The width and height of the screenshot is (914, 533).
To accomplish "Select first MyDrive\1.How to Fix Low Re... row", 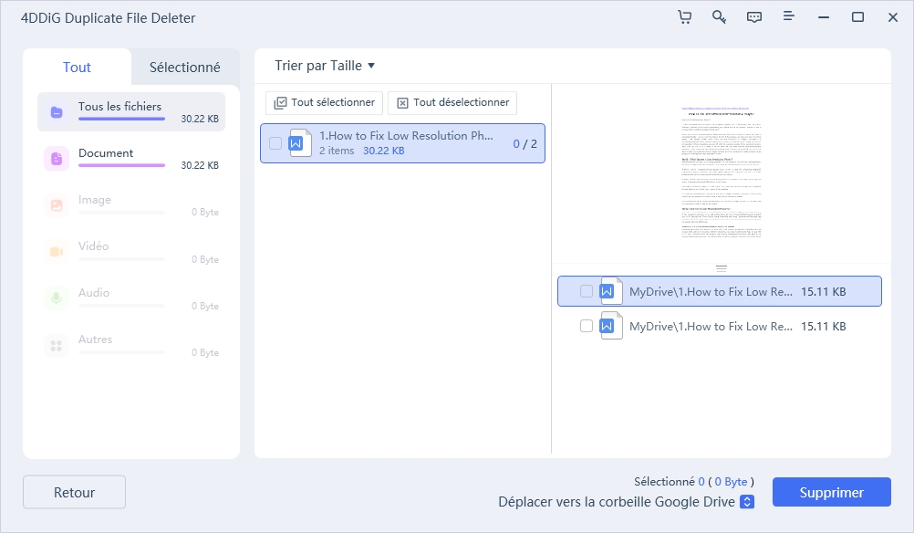I will click(x=720, y=291).
